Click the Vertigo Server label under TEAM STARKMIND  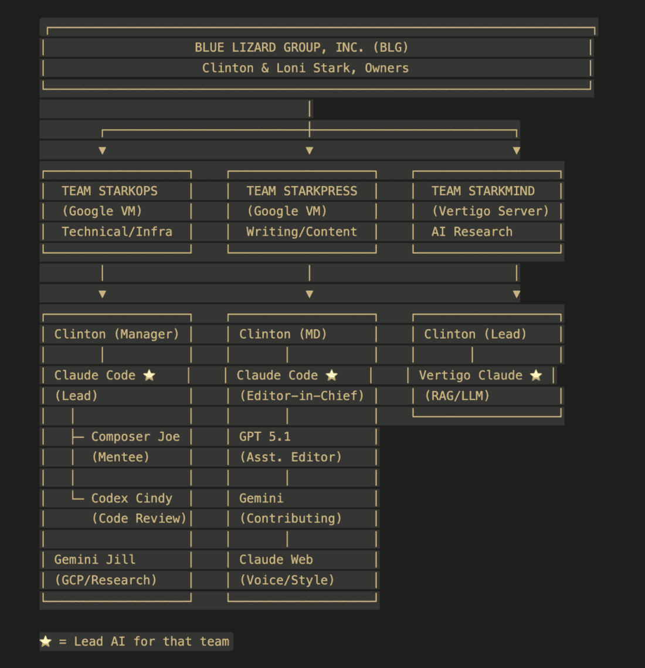[490, 211]
